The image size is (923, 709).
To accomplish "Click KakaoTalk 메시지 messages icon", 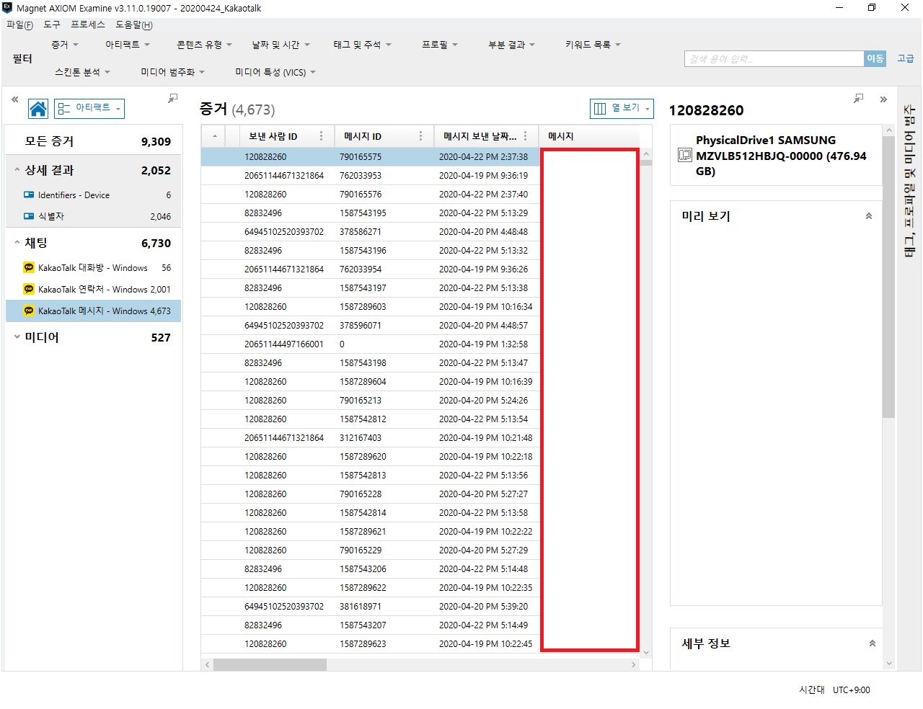I will 29,311.
